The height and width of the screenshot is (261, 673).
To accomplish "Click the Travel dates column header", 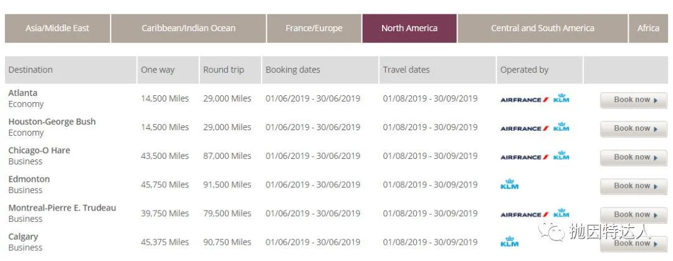I will coord(406,70).
